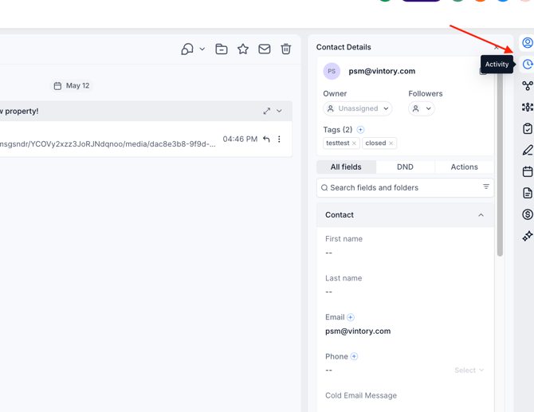The height and width of the screenshot is (412, 534).
Task: Click the conversation bubbles toolbar icon
Action: tap(187, 49)
